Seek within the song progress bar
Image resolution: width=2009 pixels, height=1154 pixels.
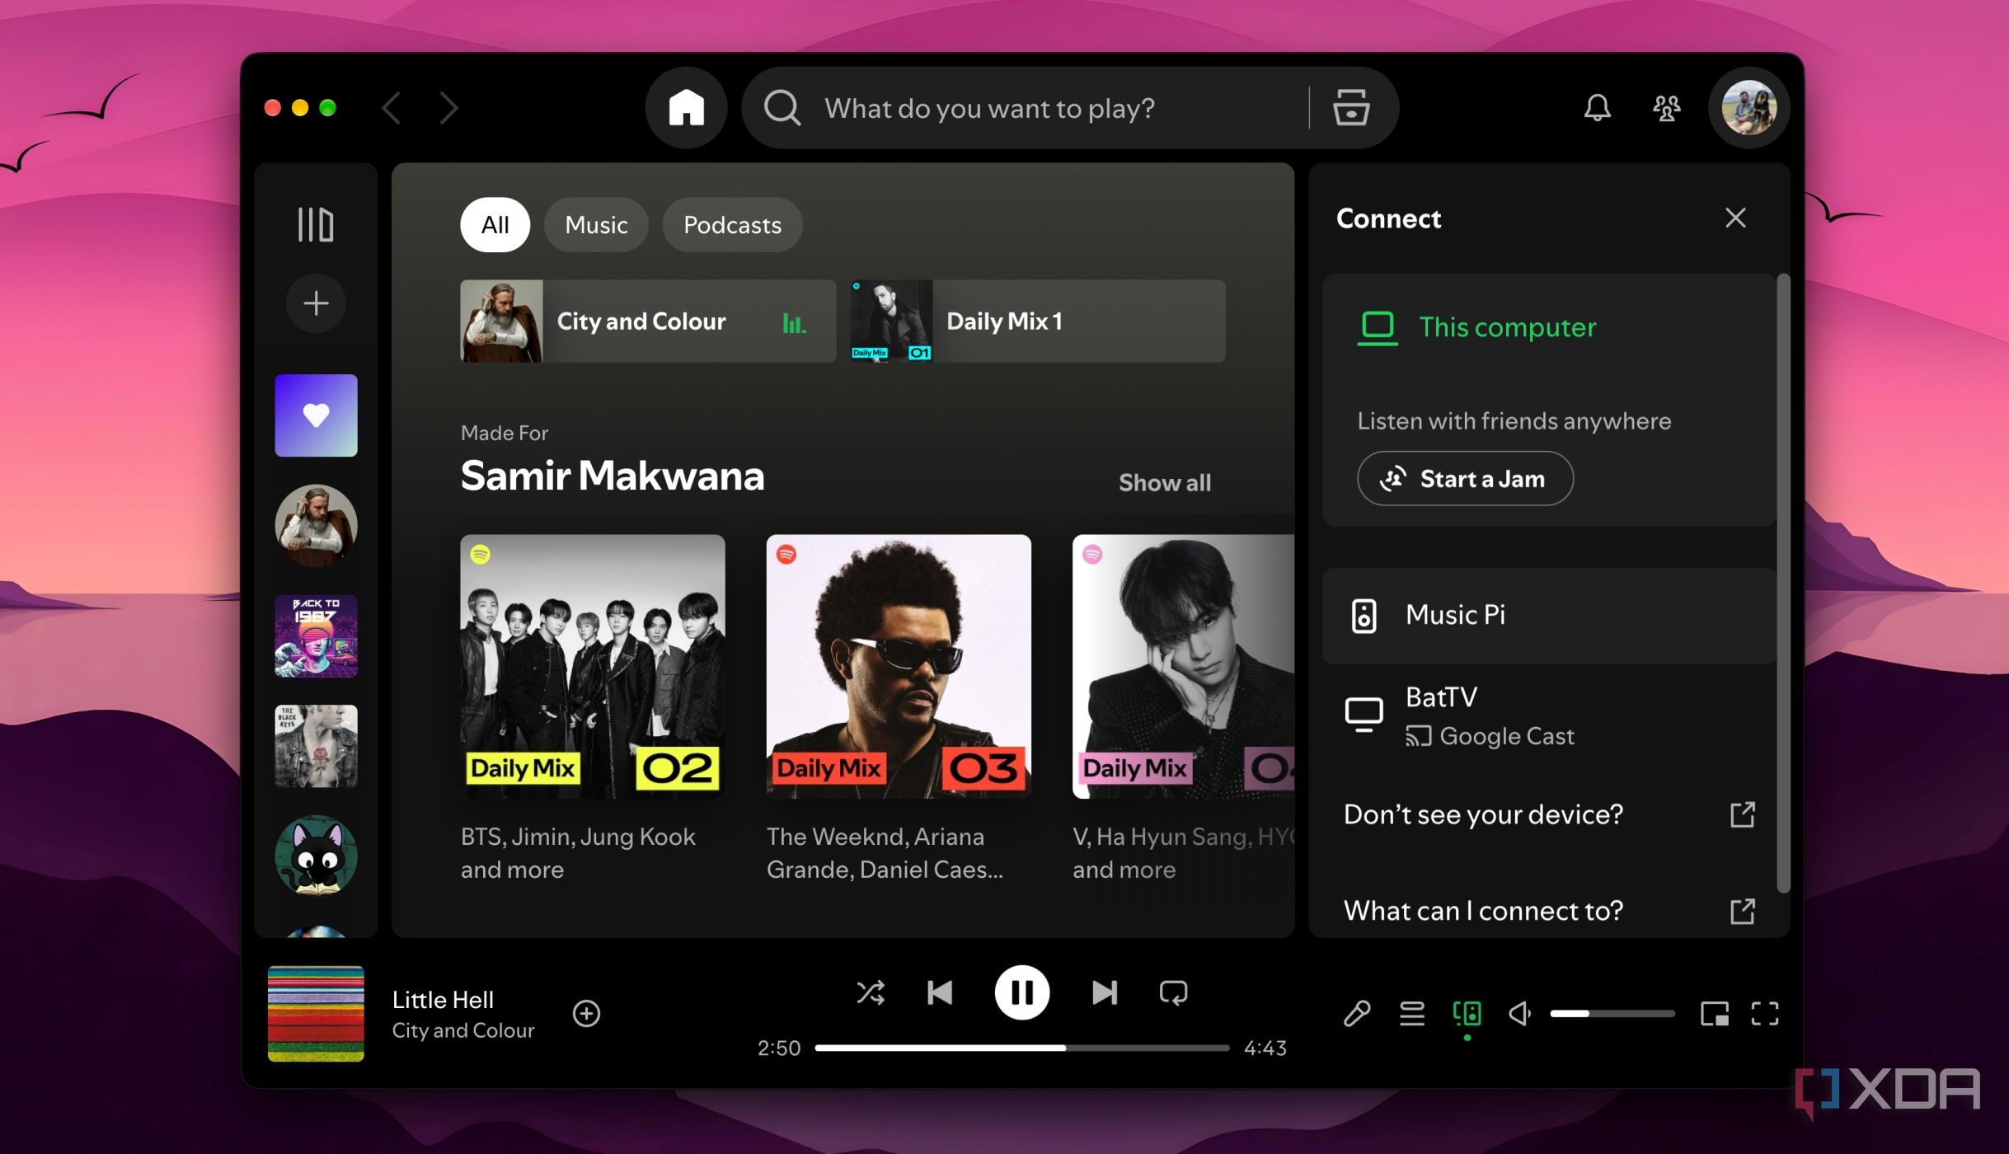tap(1021, 1048)
